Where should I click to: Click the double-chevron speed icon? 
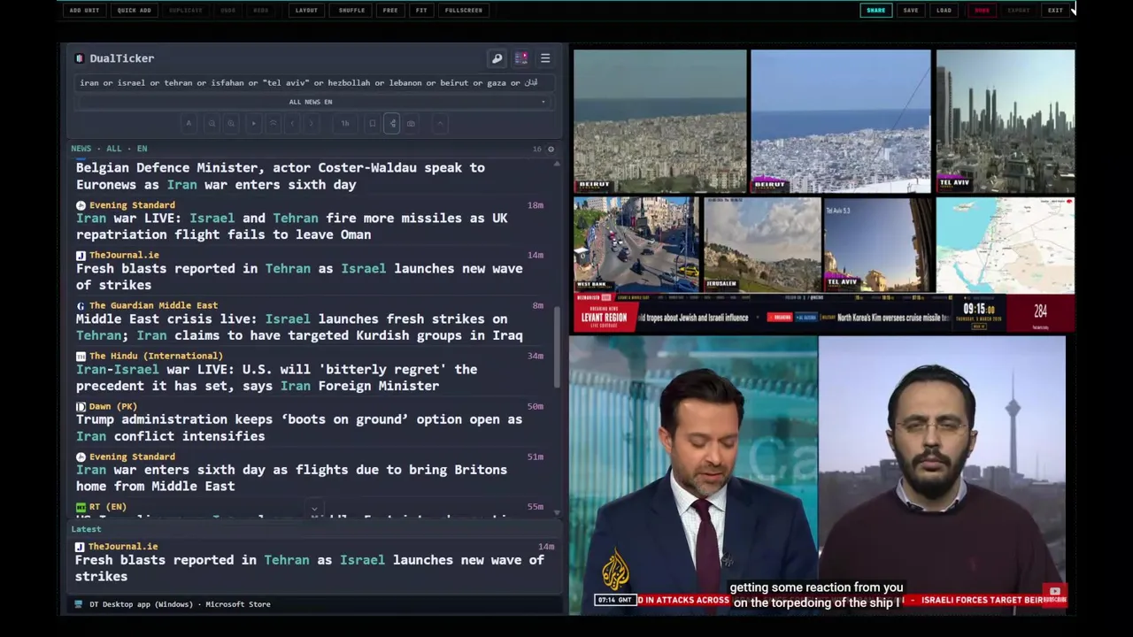[274, 124]
